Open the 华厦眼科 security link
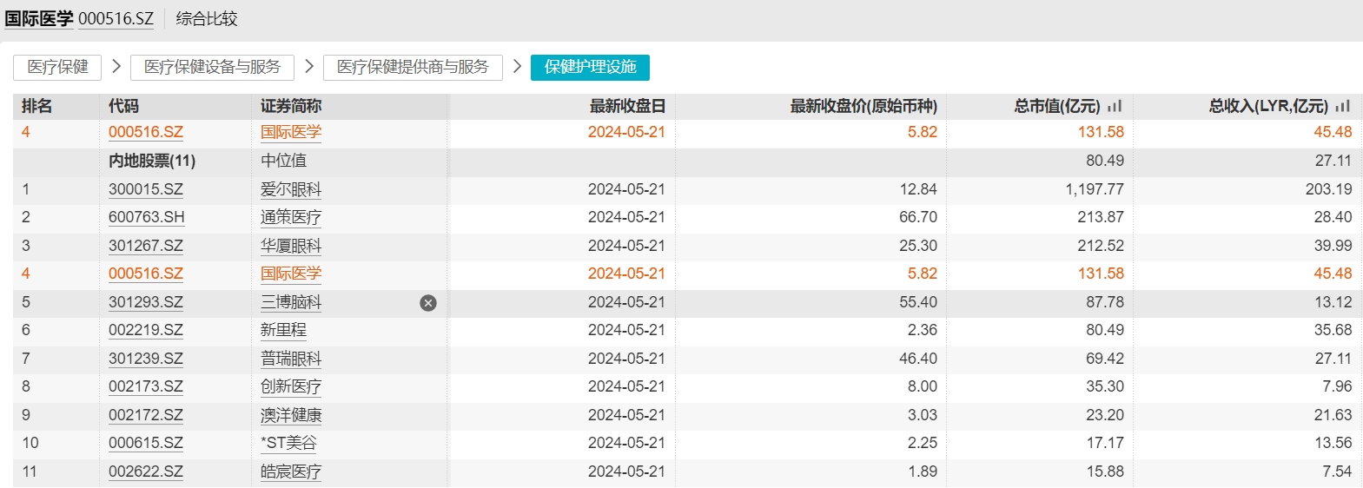The image size is (1363, 488). pos(291,246)
